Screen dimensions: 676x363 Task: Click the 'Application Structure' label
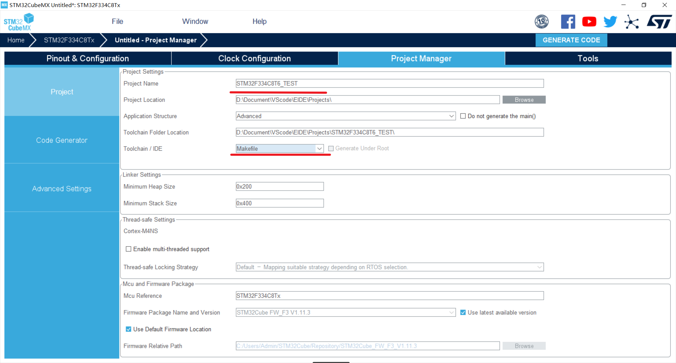(x=150, y=116)
